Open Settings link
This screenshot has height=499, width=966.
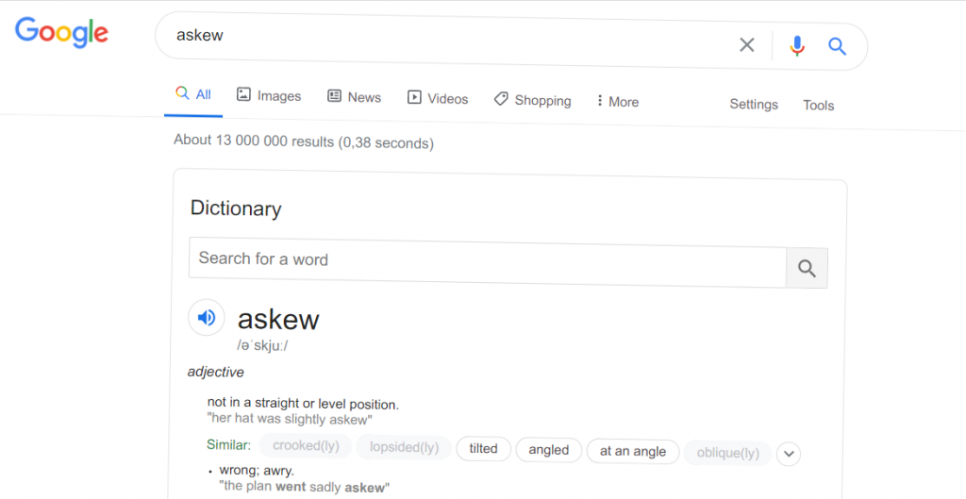pyautogui.click(x=754, y=104)
